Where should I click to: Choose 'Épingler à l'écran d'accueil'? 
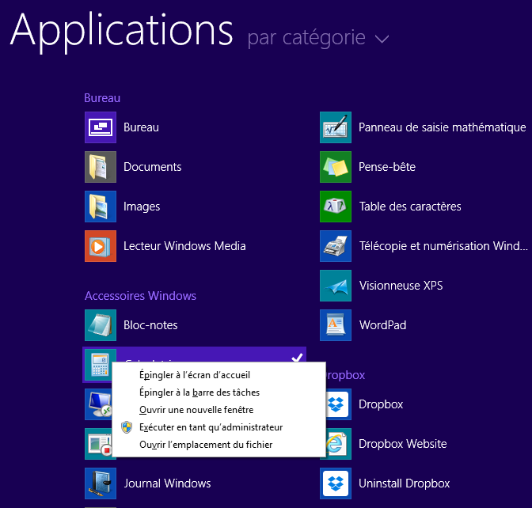pyautogui.click(x=218, y=375)
